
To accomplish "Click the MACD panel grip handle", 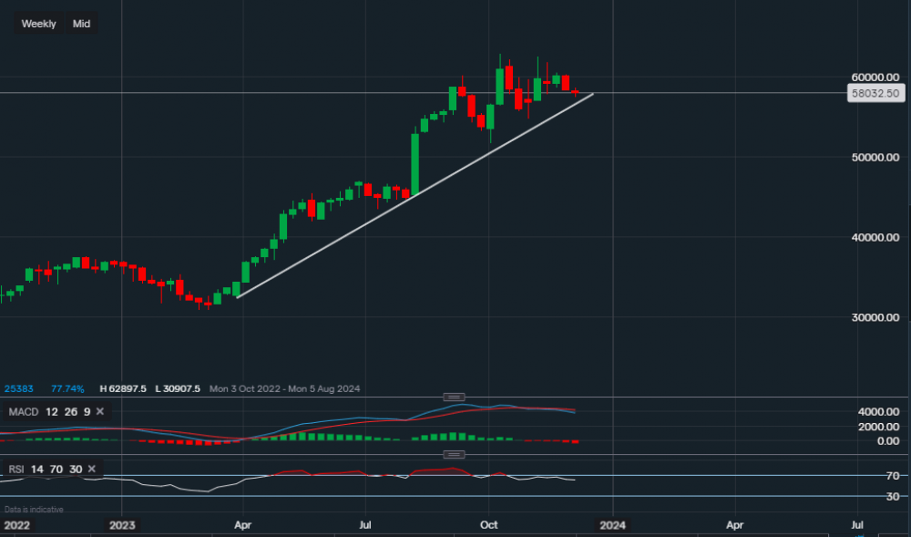I will tap(453, 397).
